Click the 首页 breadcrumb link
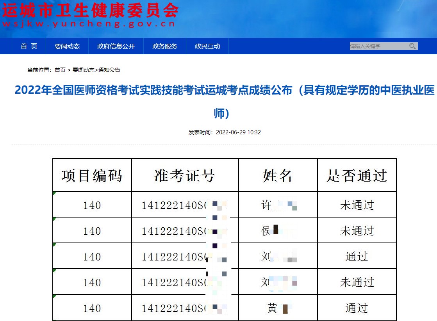 (x=60, y=70)
